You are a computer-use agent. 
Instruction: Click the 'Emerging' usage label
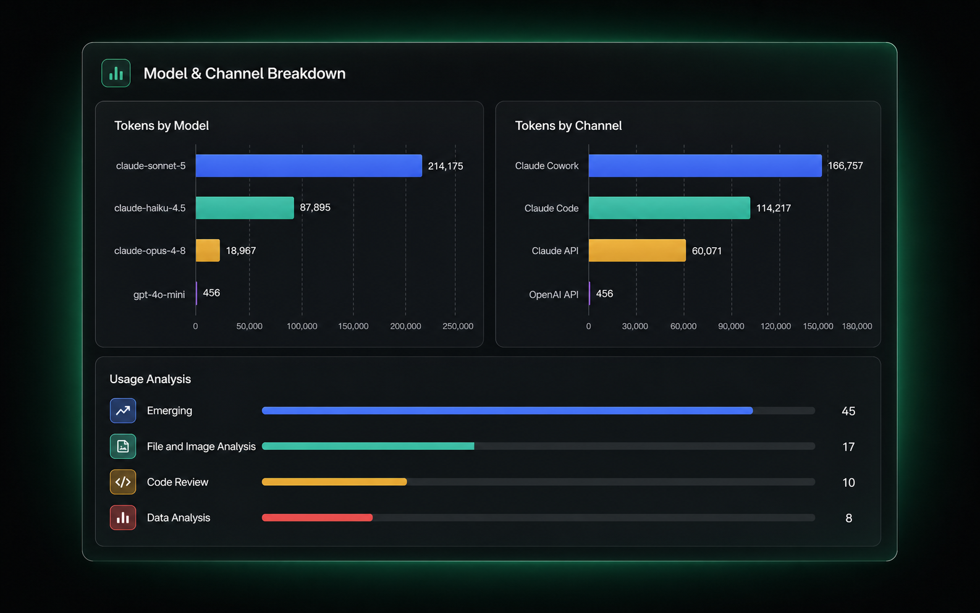click(169, 410)
